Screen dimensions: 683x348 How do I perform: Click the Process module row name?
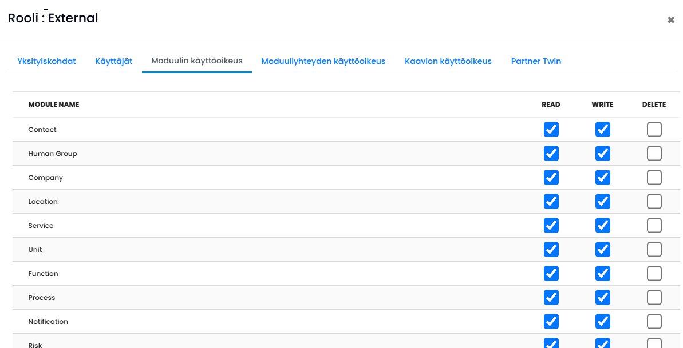point(42,298)
